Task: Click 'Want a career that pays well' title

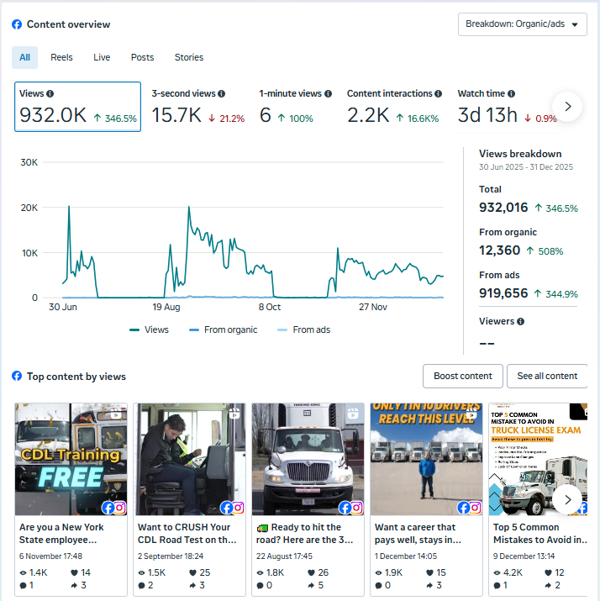Action: pyautogui.click(x=418, y=534)
